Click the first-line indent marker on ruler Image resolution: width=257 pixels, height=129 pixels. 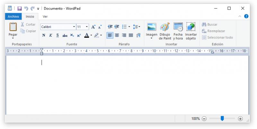pos(42,49)
